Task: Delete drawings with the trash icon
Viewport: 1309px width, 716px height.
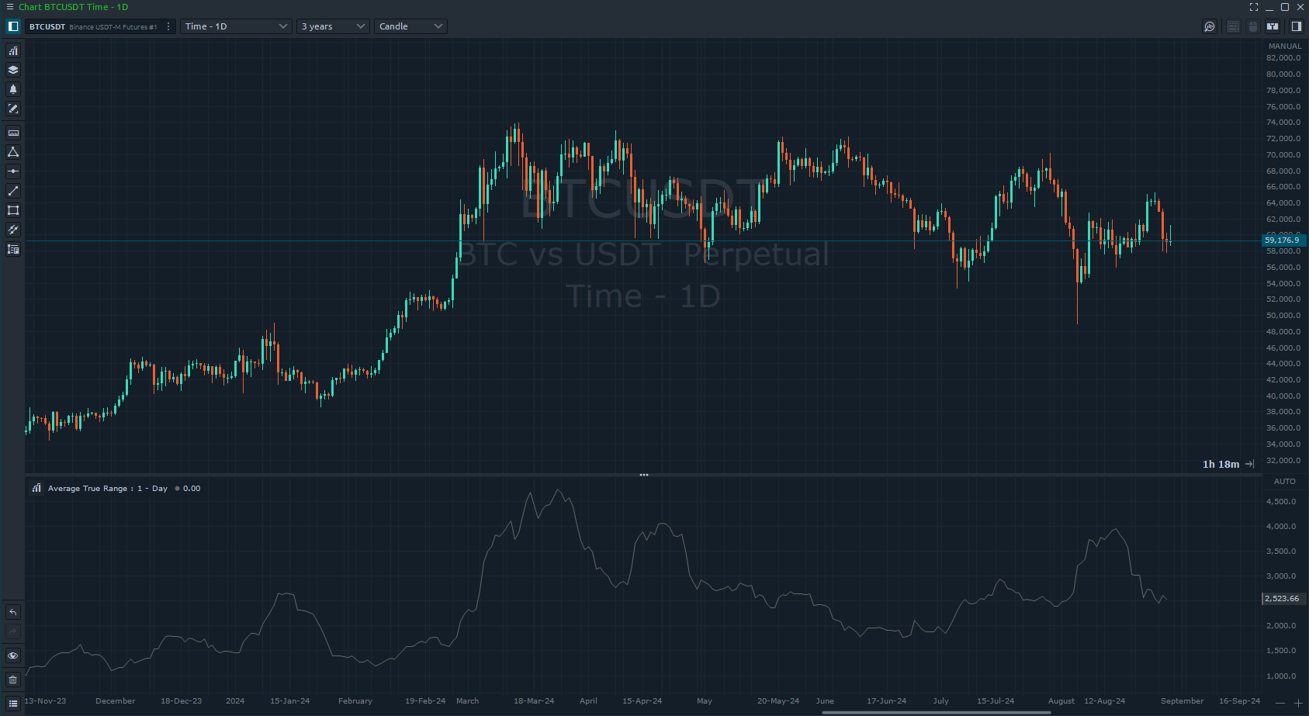Action: point(13,680)
